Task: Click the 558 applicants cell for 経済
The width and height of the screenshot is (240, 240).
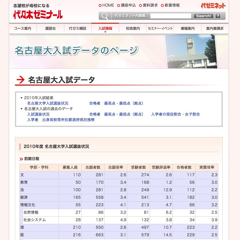Action: point(93,197)
